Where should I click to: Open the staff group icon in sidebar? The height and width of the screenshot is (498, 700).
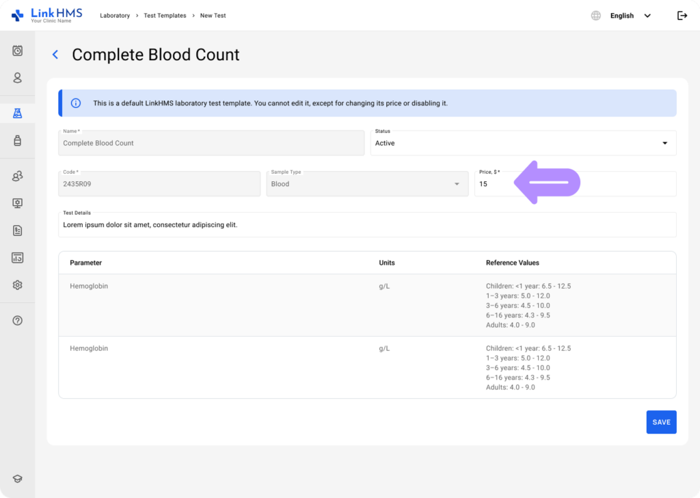tap(16, 176)
